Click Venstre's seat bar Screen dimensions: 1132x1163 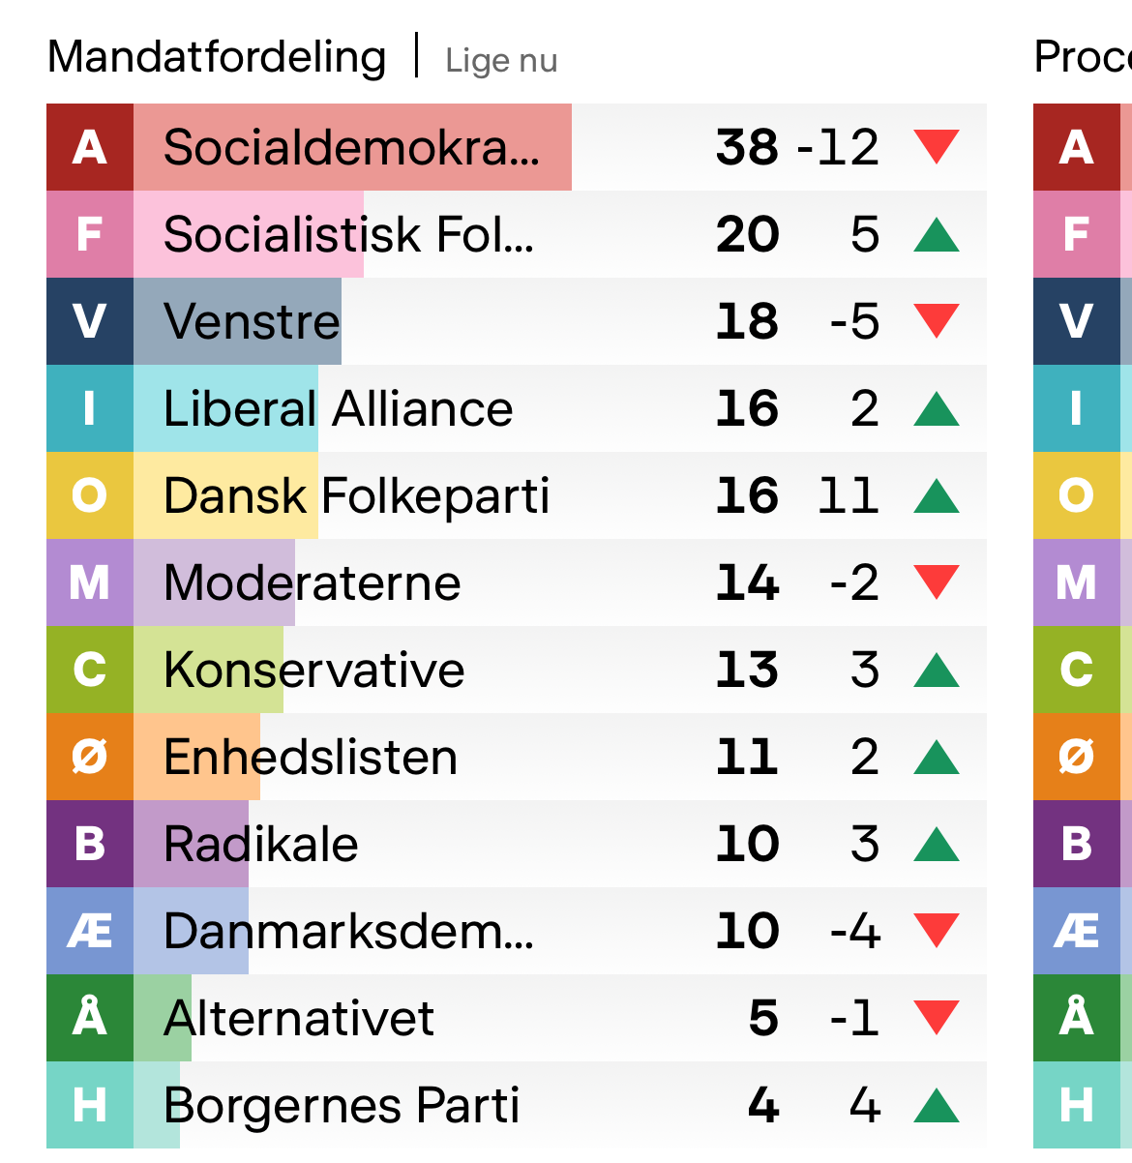pos(237,321)
